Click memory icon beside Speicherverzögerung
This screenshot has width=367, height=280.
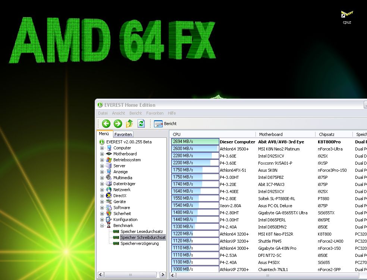pyautogui.click(x=116, y=243)
